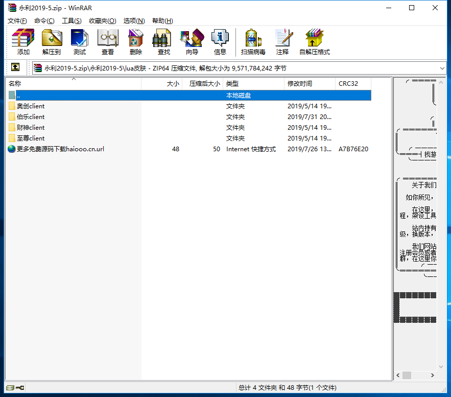Screen dimensions: 451x397
Task: Open the Options (选项) menu
Action: pyautogui.click(x=134, y=21)
